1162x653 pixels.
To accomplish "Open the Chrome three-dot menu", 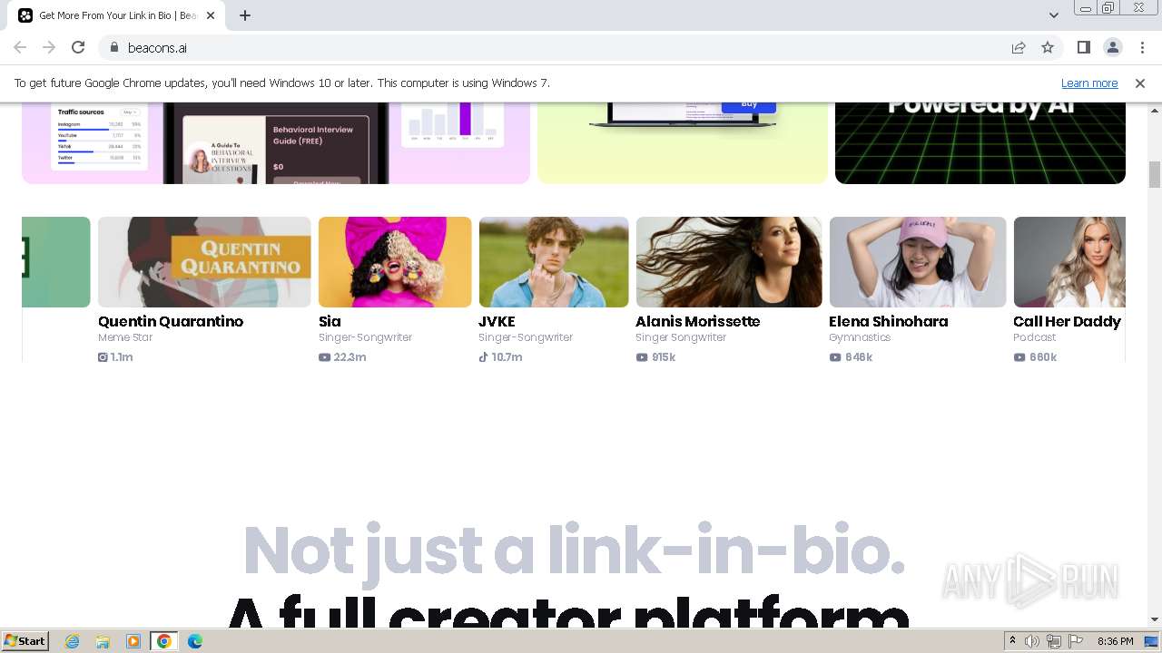I will click(x=1142, y=47).
